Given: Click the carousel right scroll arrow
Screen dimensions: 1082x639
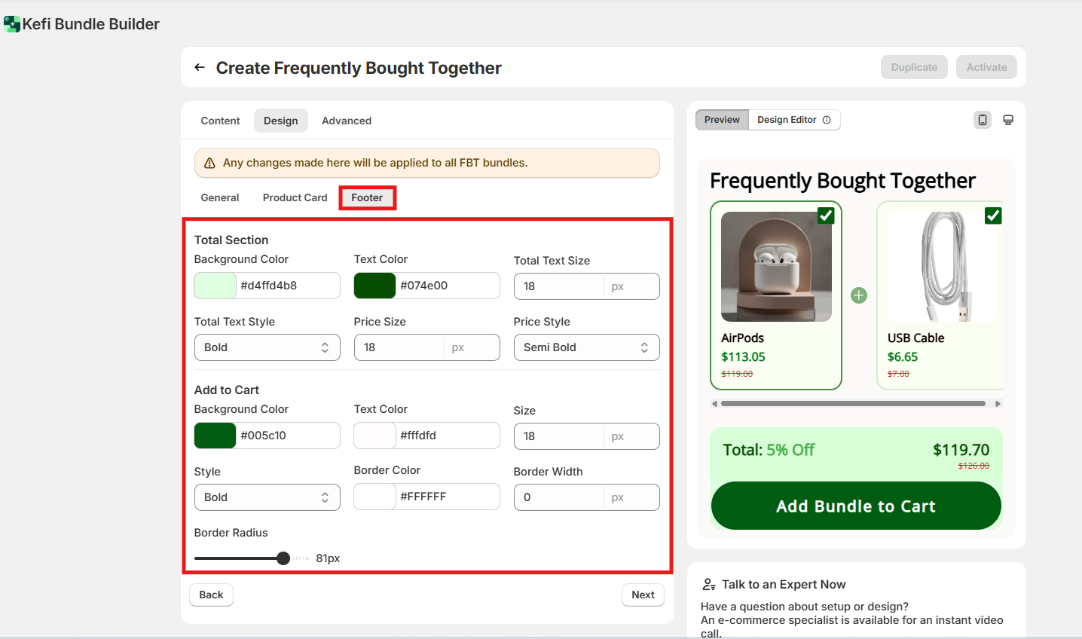Looking at the screenshot, I should tap(998, 404).
